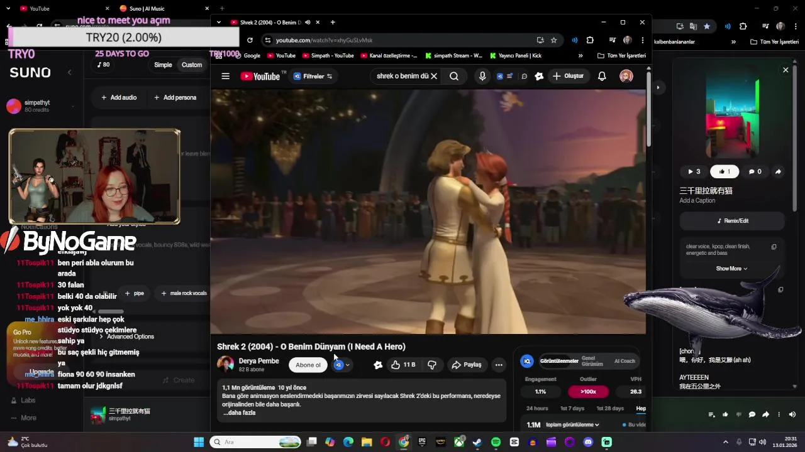
Task: Open Windows Start menu
Action: 199,442
